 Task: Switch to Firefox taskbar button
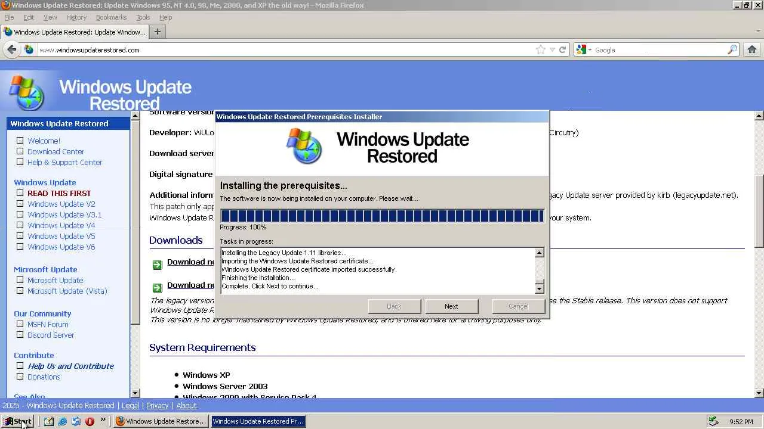click(161, 421)
